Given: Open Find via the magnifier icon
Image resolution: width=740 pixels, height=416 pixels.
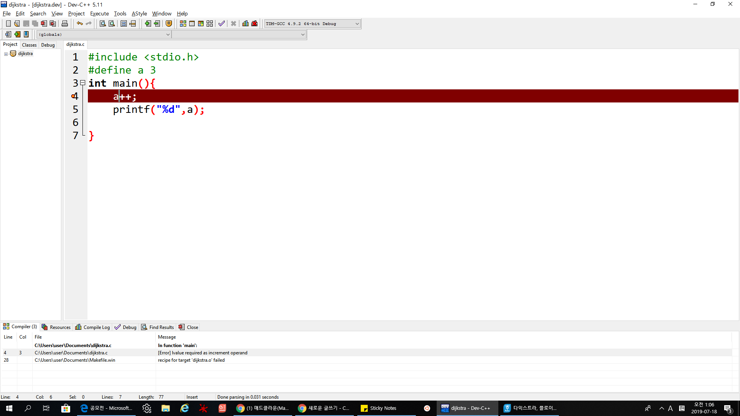Looking at the screenshot, I should (103, 23).
